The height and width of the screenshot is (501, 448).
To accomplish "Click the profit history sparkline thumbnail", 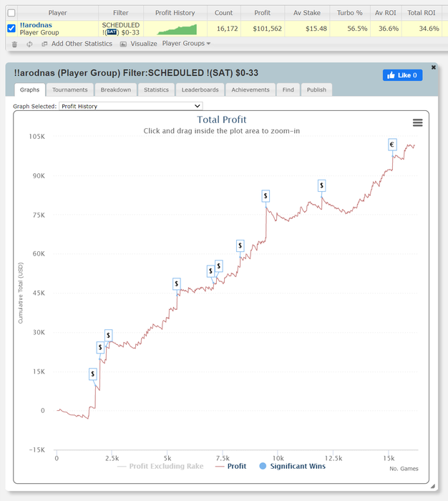I will tap(177, 29).
